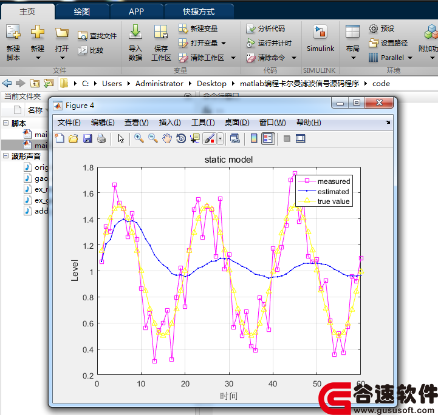438x415 pixels.
Task: Click the 名称 (Name) column header
Action: (35, 110)
